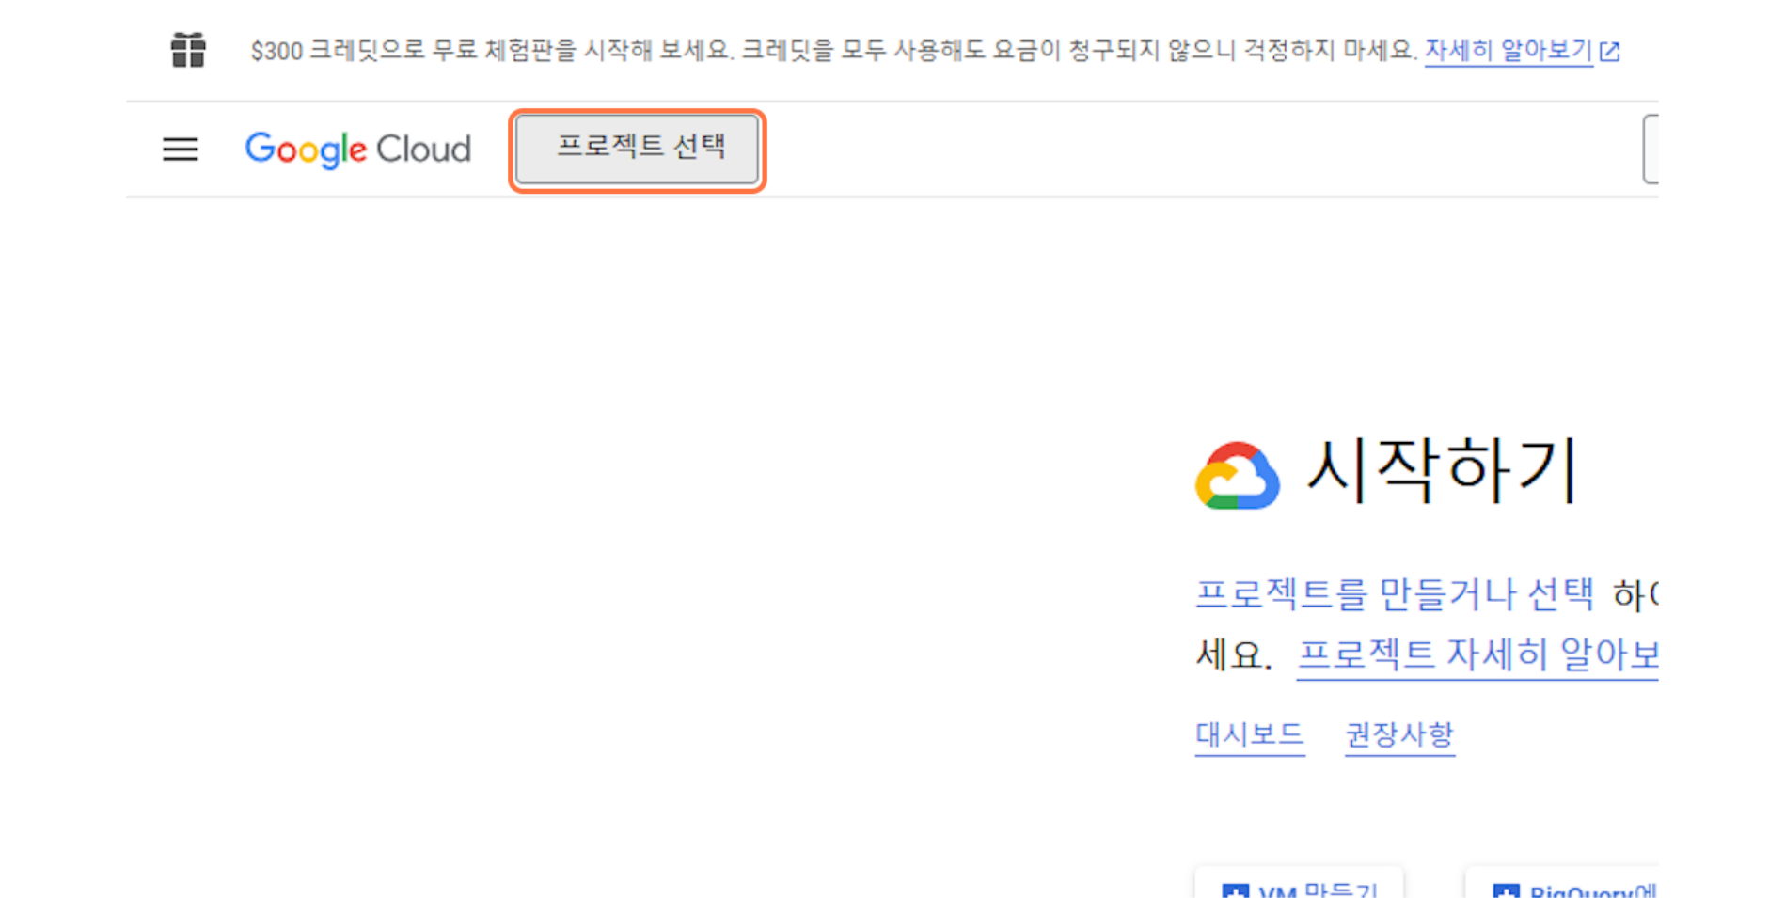Click the 시작하기 heading

tap(1442, 470)
